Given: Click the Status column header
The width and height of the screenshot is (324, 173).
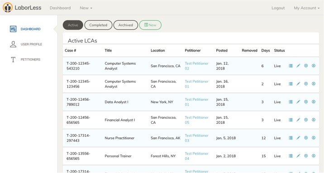Looking at the screenshot, I should pyautogui.click(x=279, y=50).
